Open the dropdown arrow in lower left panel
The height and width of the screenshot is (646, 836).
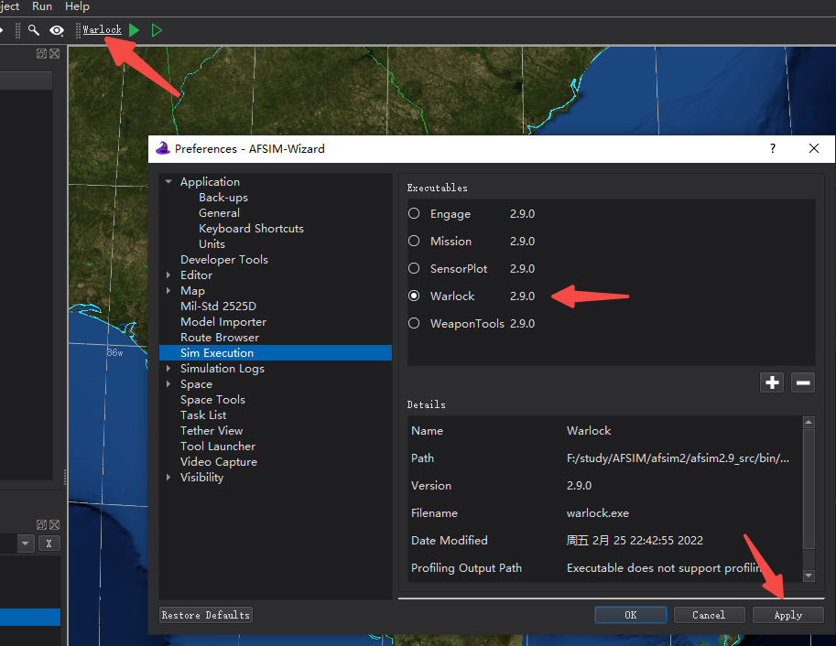click(25, 544)
